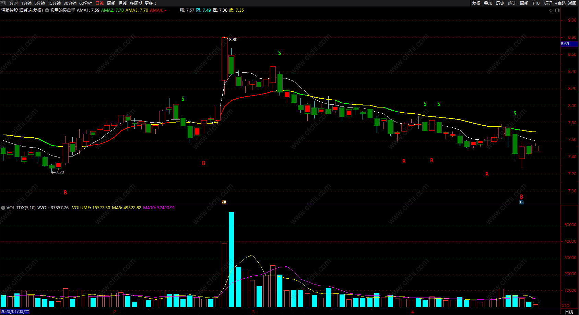This screenshot has width=579, height=315.
Task: Click the tall red candlestick peaking at 8.80
Action: click(x=224, y=59)
